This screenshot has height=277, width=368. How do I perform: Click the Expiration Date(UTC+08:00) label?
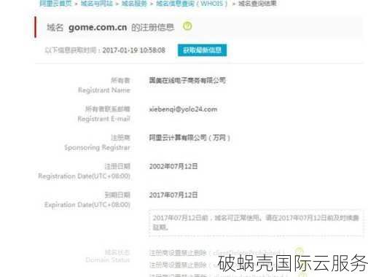coord(87,205)
